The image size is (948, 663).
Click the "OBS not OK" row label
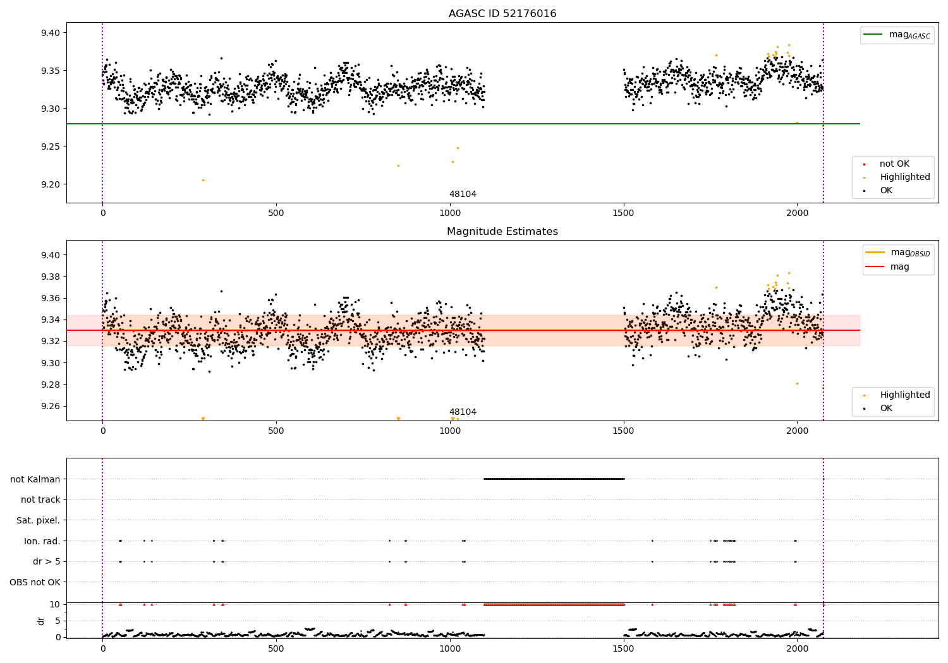[x=35, y=582]
